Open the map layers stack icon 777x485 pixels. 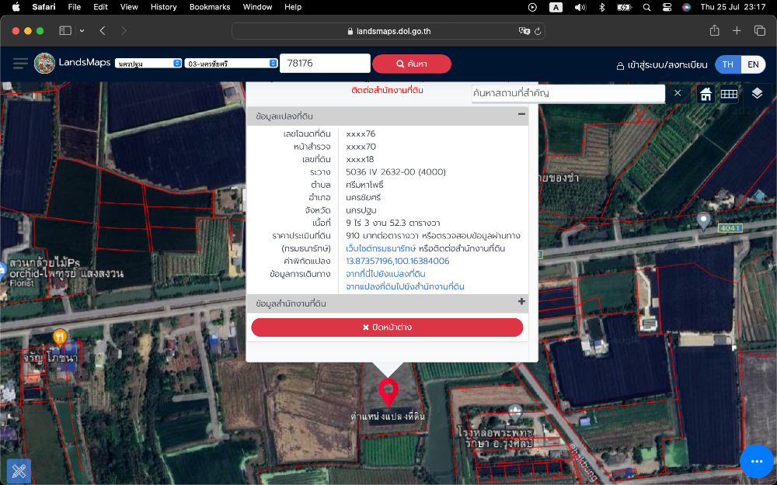point(757,94)
